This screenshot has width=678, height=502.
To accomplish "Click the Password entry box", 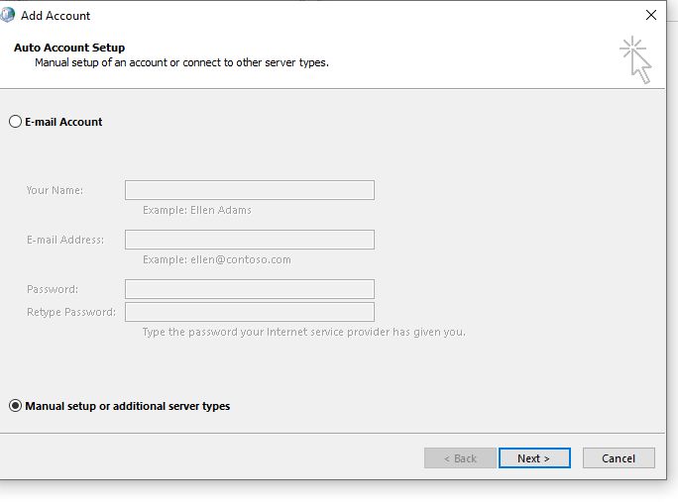I will click(x=250, y=289).
